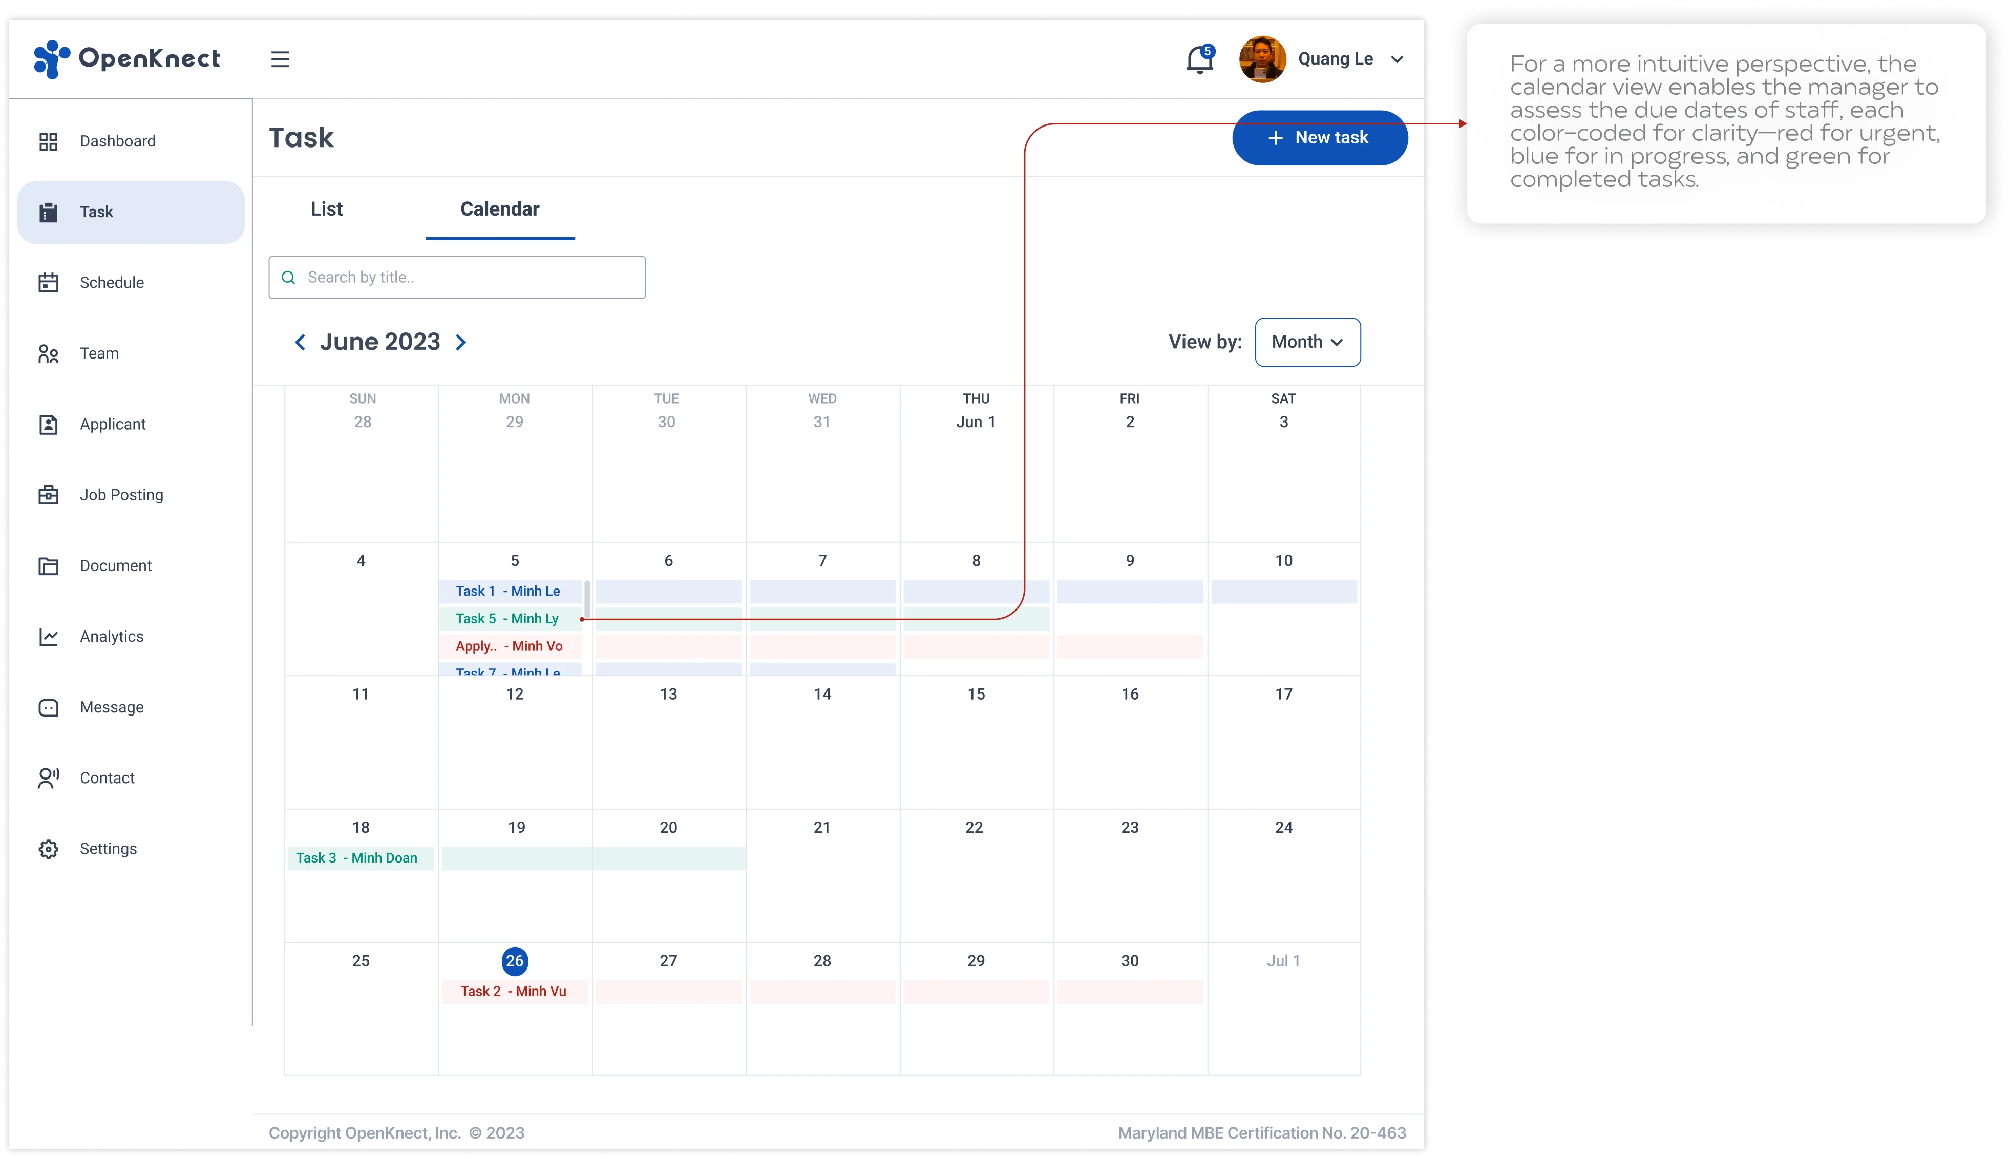Go to previous month arrow

click(300, 343)
